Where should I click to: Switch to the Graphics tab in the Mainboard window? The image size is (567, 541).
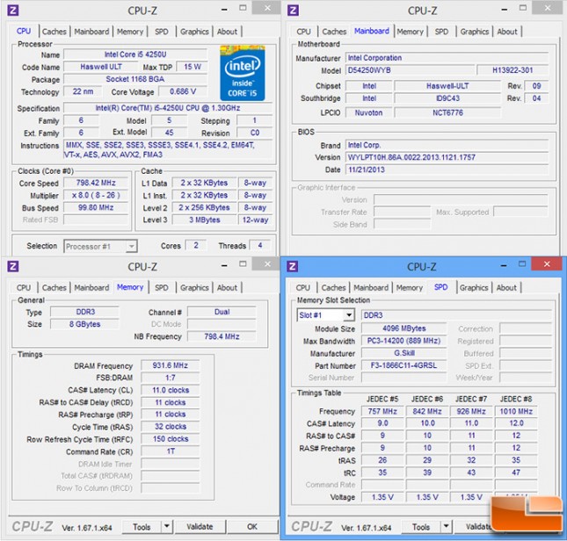(475, 32)
